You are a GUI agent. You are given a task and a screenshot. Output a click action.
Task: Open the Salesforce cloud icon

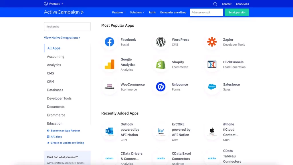point(212,87)
